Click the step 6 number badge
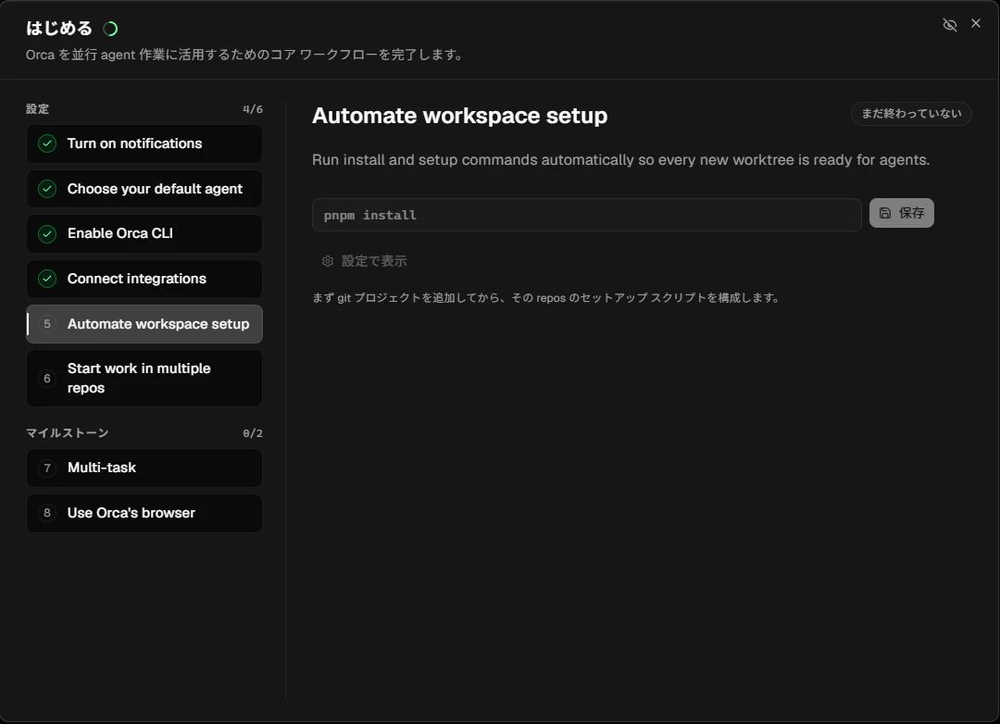Viewport: 1000px width, 724px height. coord(47,379)
